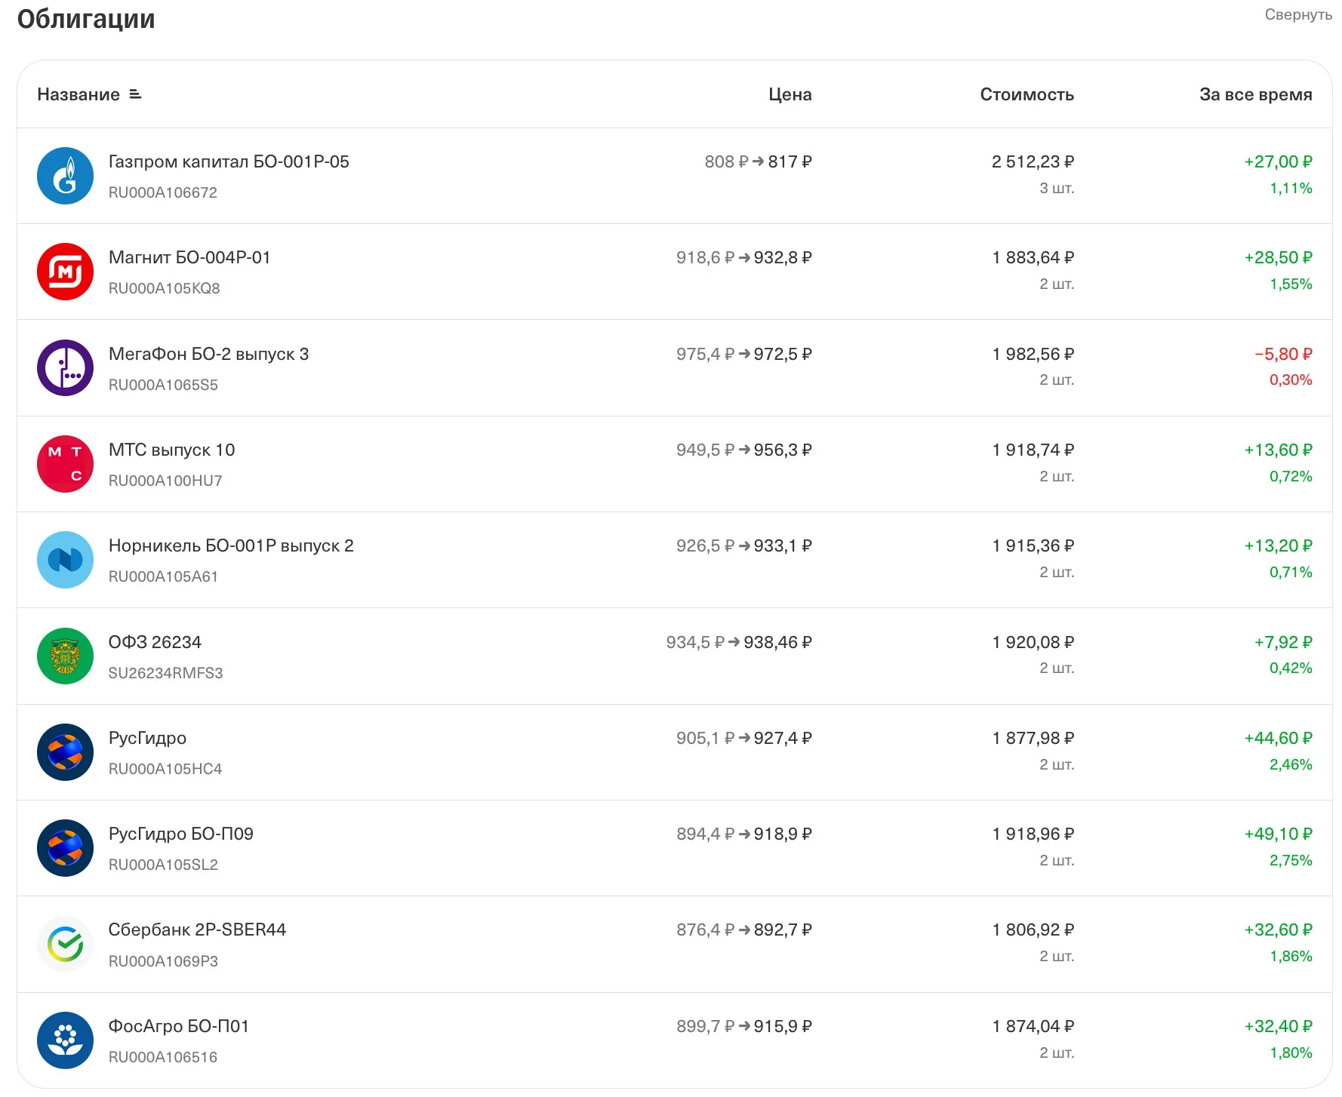Select the МегаФон purple logo icon
Image resolution: width=1342 pixels, height=1097 pixels.
click(x=66, y=367)
